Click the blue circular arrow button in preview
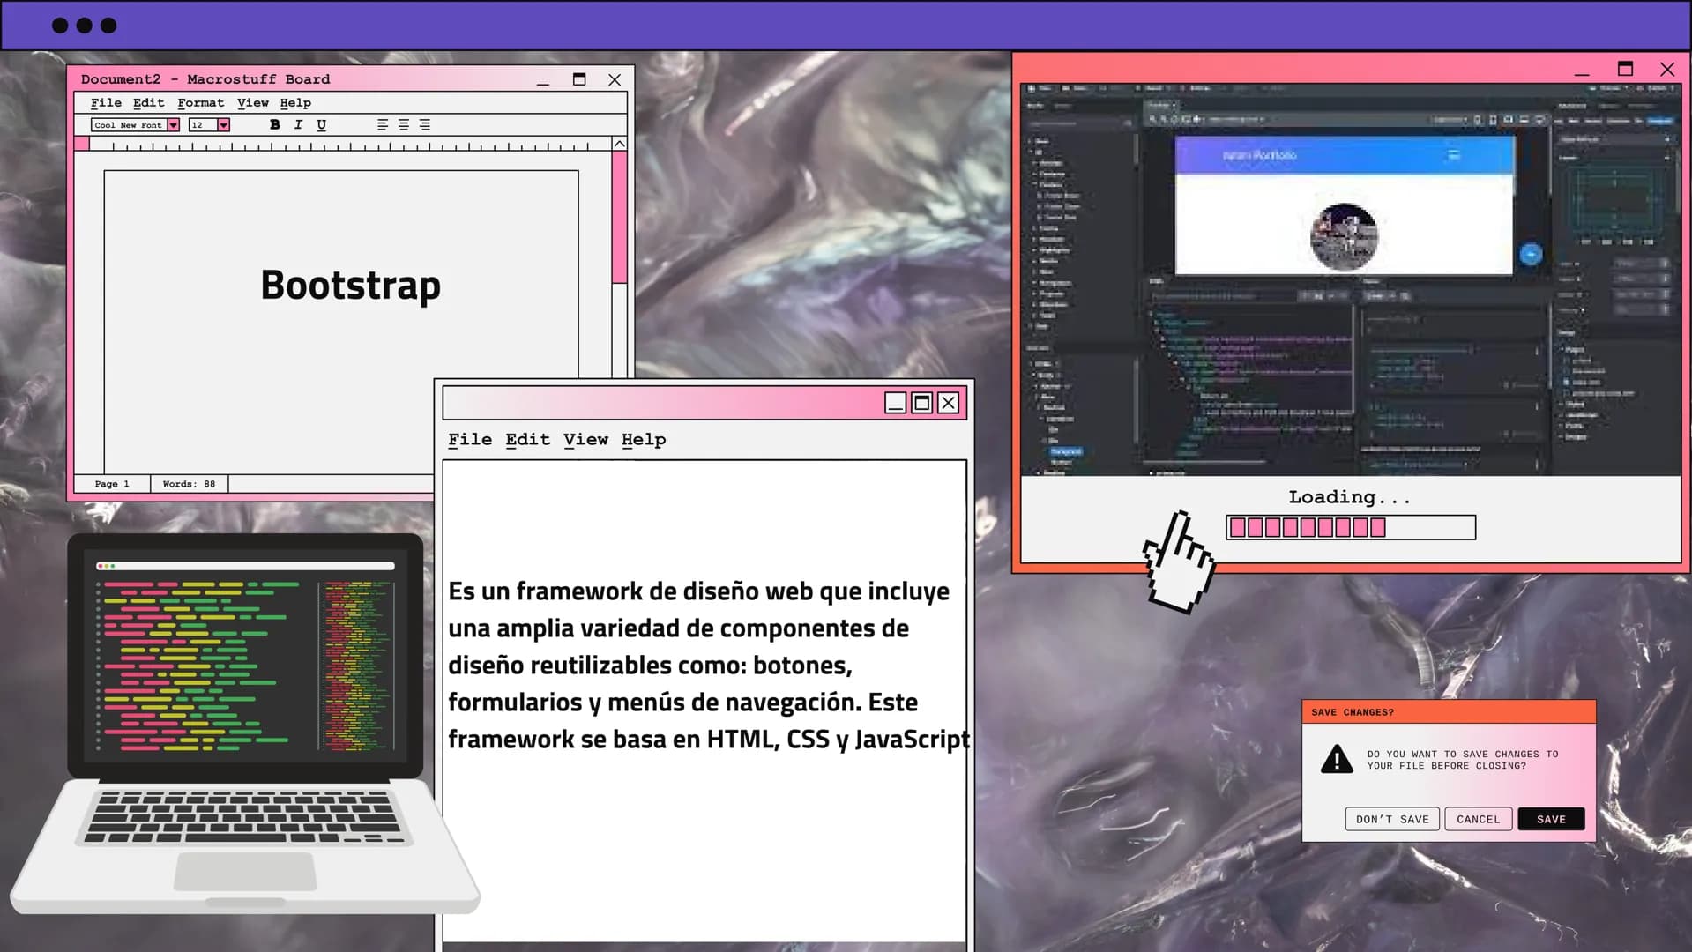This screenshot has width=1692, height=952. click(1531, 254)
